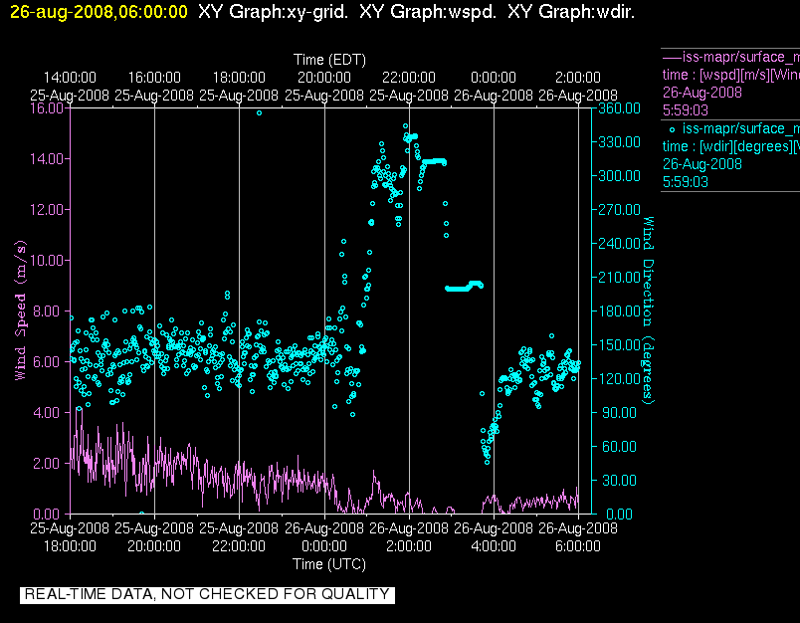
Task: Click the cyan 5:59:03 legend time
Action: 686,182
